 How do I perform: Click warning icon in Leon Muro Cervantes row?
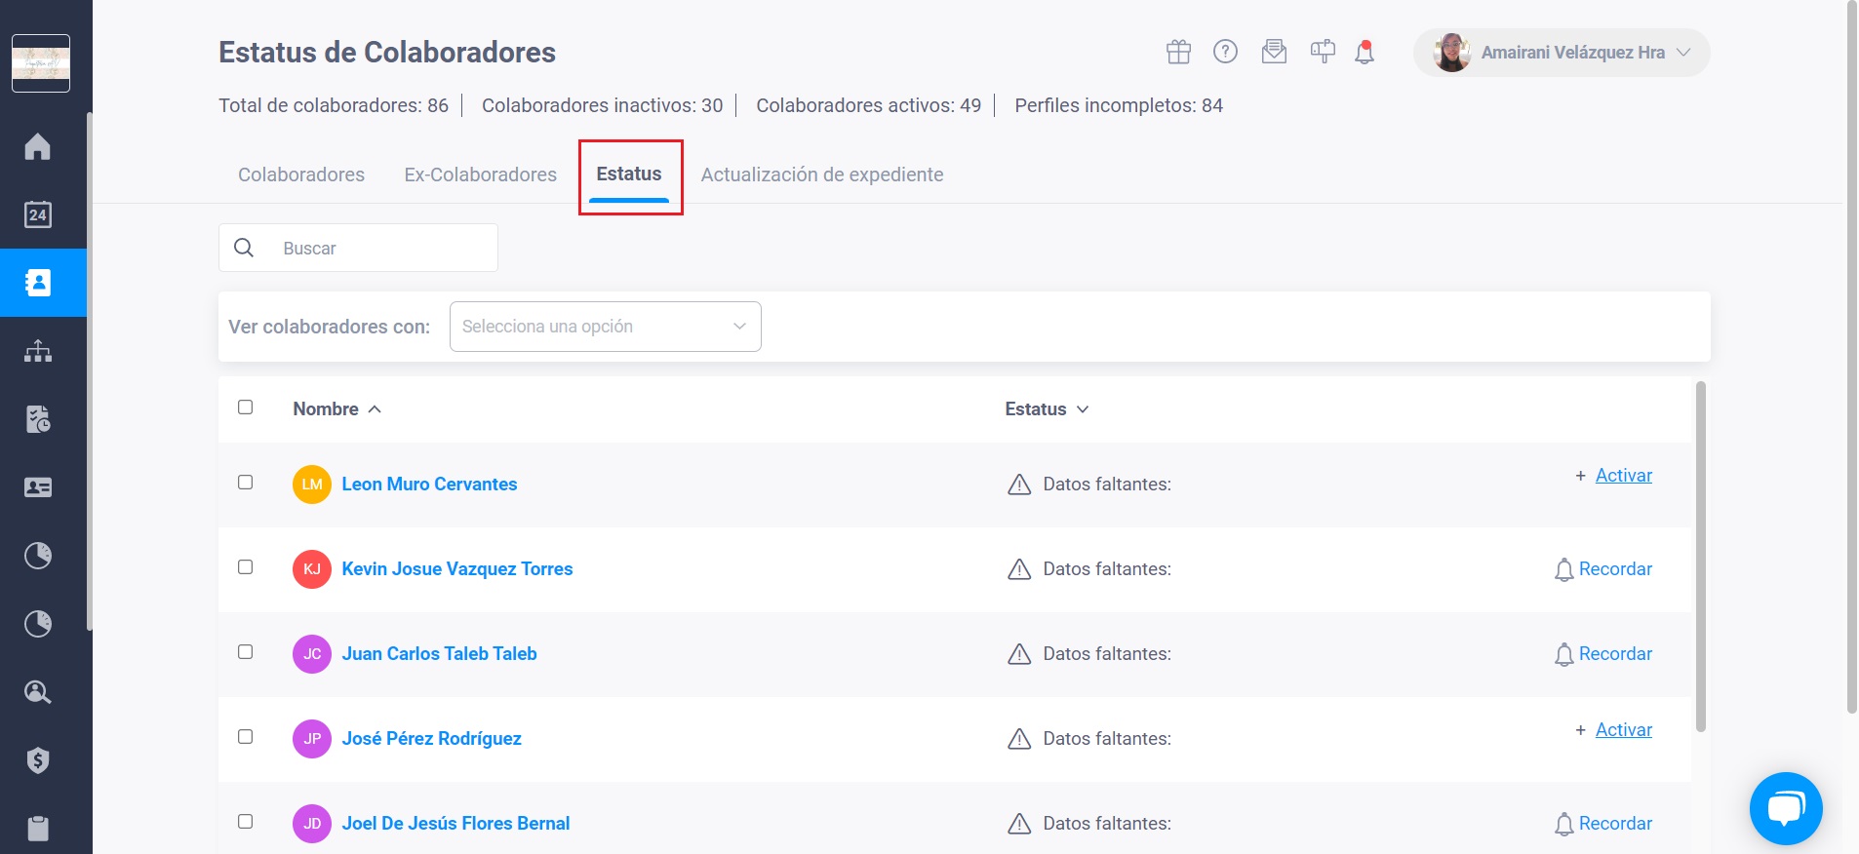click(1019, 485)
